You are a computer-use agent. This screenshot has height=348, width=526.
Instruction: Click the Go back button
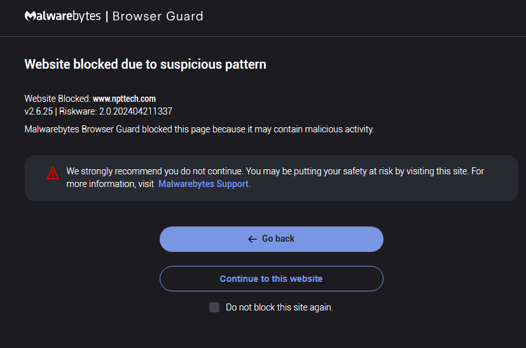click(272, 239)
